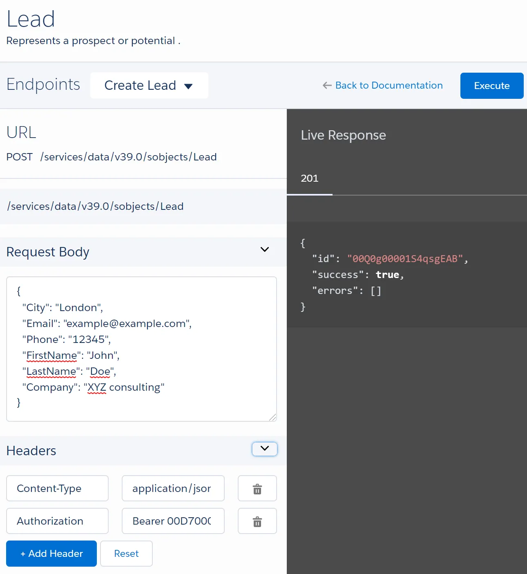
Task: Go Back to Documentation link
Action: coord(389,85)
